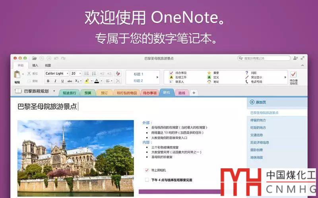Click 添加页 to add a page

258,102
